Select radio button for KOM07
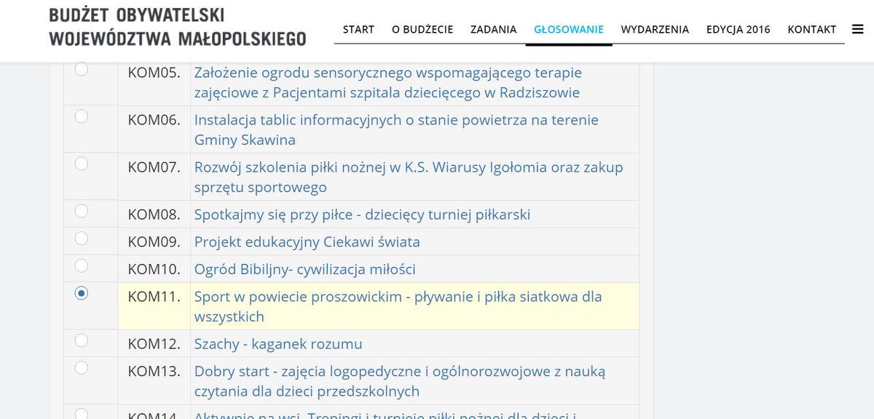The width and height of the screenshot is (874, 419). pos(82,164)
